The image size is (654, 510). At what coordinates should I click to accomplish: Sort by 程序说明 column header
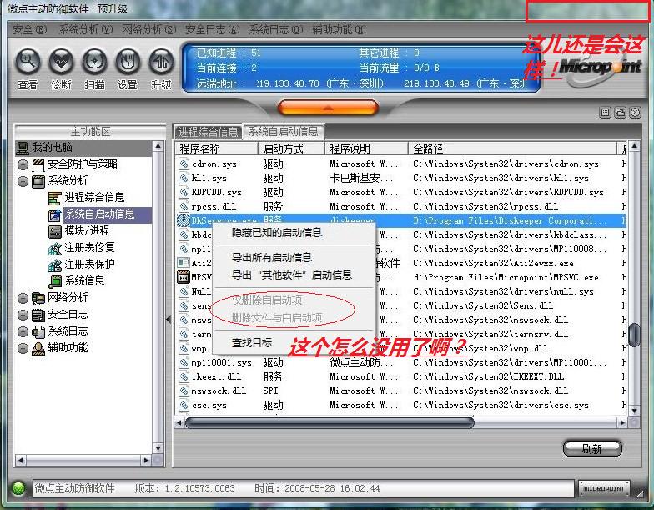click(x=366, y=149)
